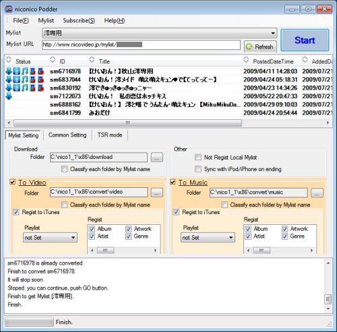Click the music note icon in sm6716978 row
The image size is (337, 332).
point(25,71)
